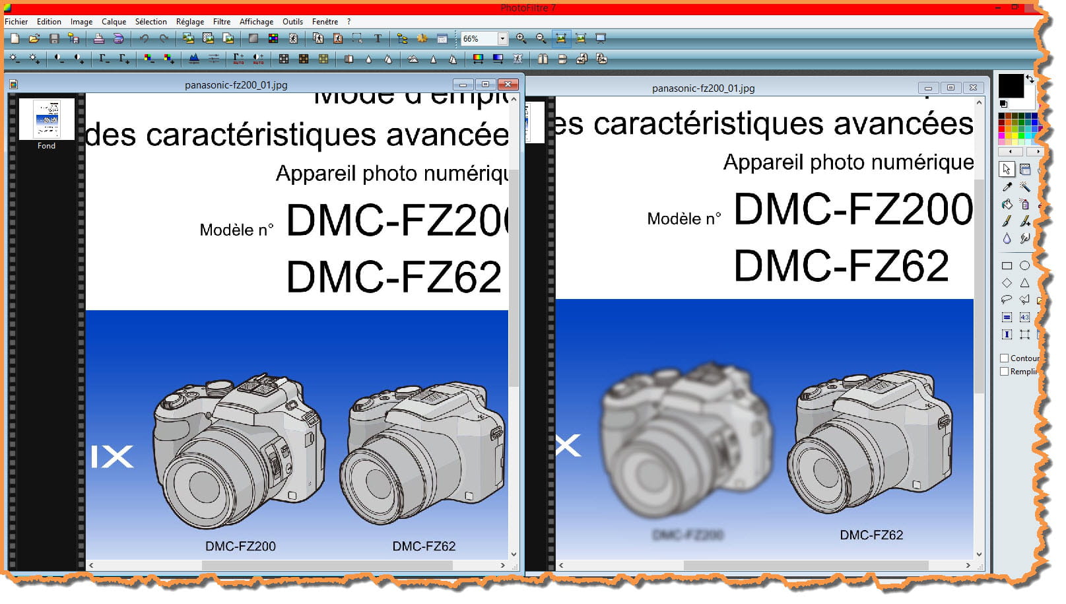Click the Print icon
Image resolution: width=1066 pixels, height=604 pixels.
98,39
